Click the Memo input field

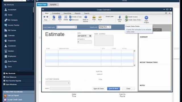point(60,88)
